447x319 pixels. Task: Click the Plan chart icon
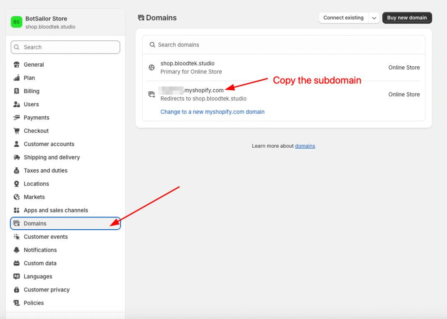tap(17, 78)
